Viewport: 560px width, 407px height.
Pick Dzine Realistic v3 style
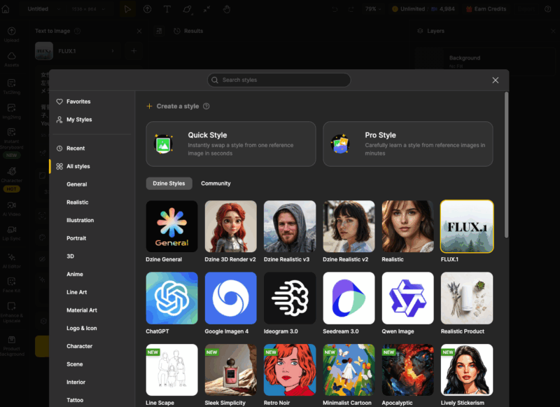pos(290,226)
